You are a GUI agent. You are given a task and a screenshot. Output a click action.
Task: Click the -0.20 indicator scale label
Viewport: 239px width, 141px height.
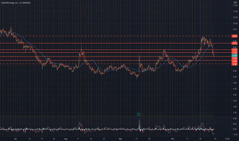(x=235, y=134)
